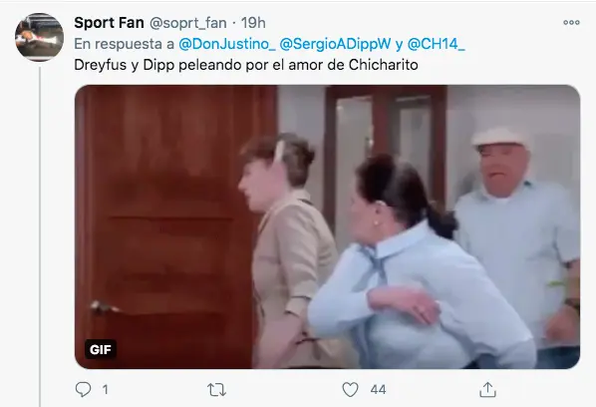
Task: Click the GIF badge on the media
Action: click(x=101, y=349)
